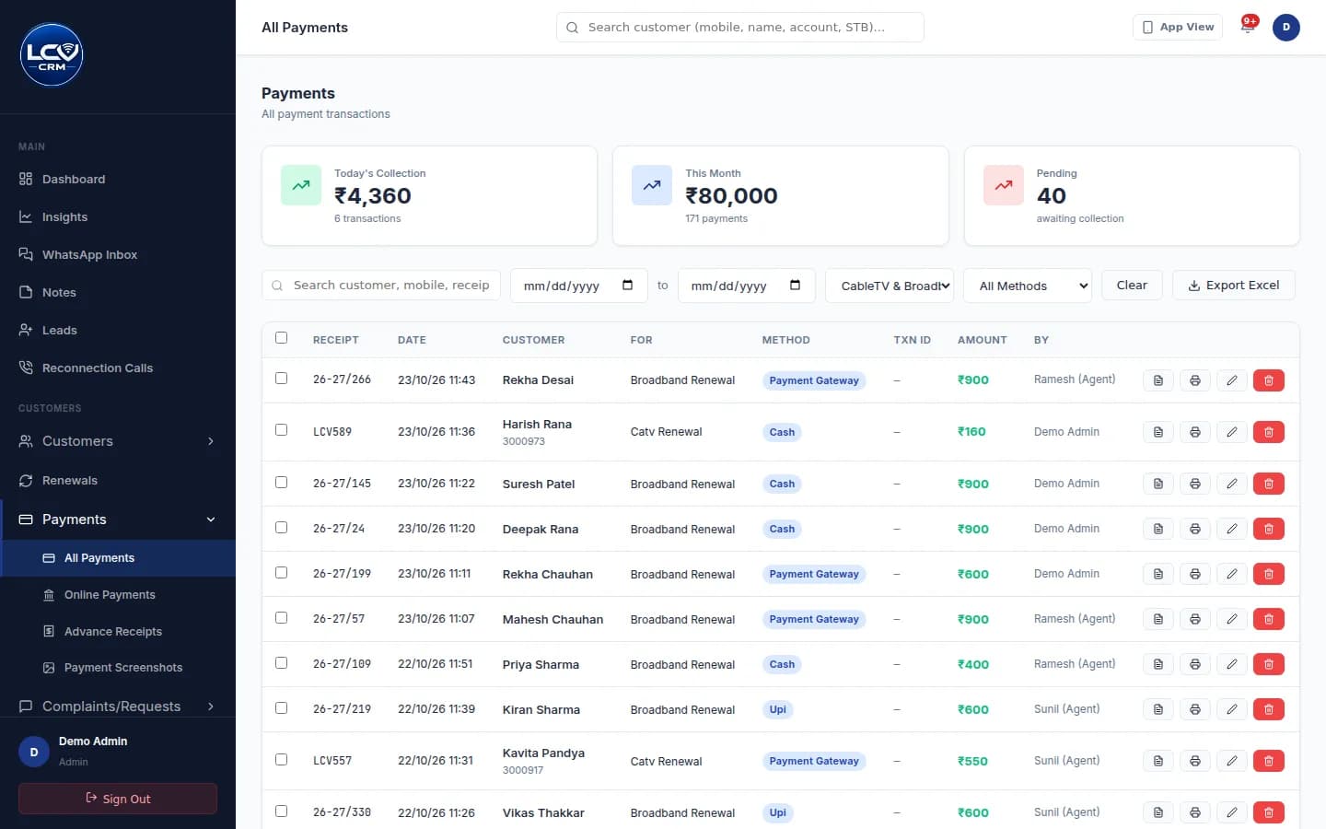View receipt for Mahesh Chauhan payment
The image size is (1326, 829).
(1158, 619)
